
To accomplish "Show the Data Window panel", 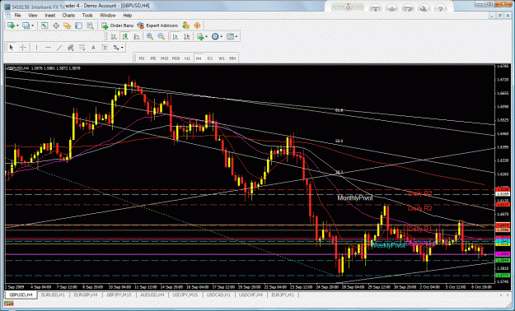I will (x=56, y=26).
